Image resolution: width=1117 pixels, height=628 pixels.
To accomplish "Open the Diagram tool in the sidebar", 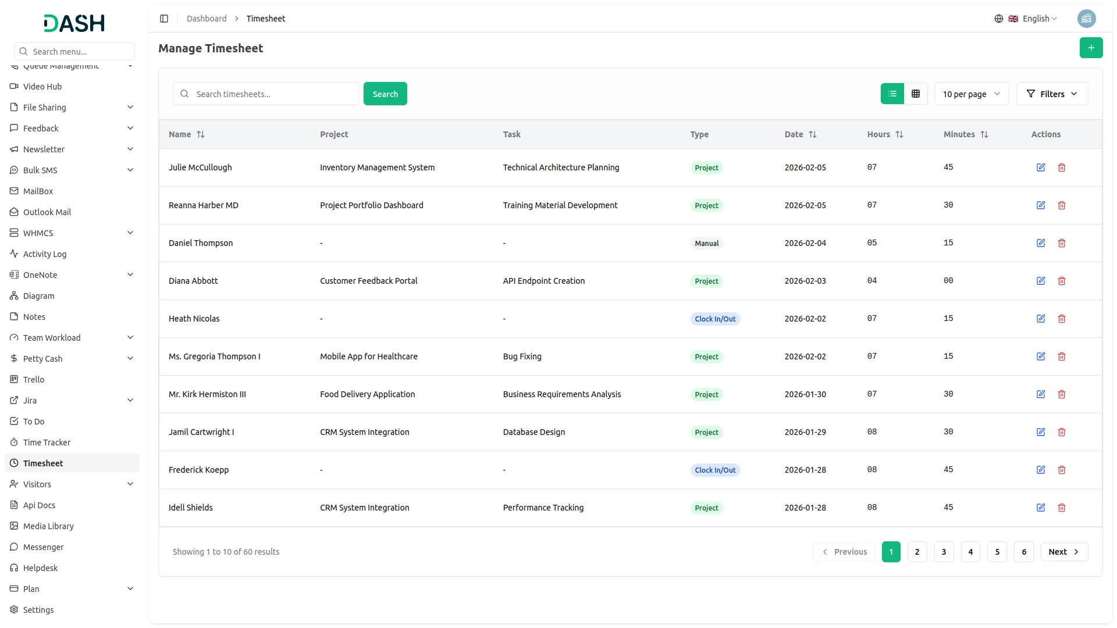I will pos(39,295).
